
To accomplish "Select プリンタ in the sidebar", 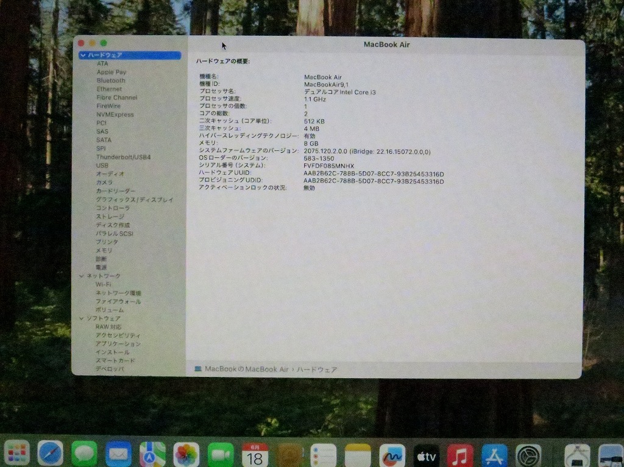I will click(x=107, y=242).
